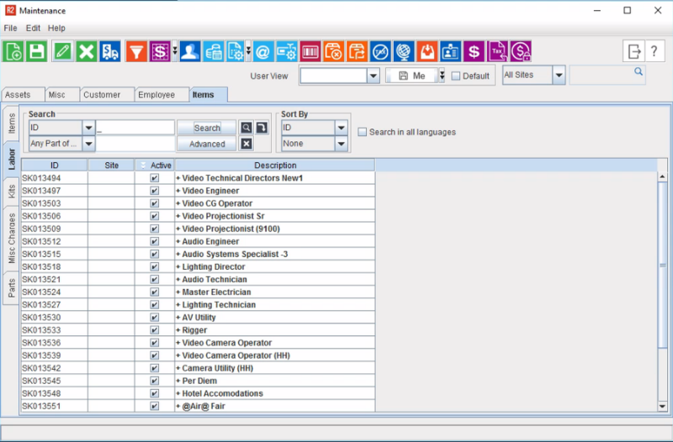Click the green X delete icon
Viewport: 673px width, 442px height.
86,52
